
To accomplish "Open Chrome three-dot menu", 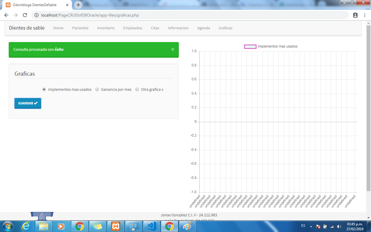I will [364, 15].
